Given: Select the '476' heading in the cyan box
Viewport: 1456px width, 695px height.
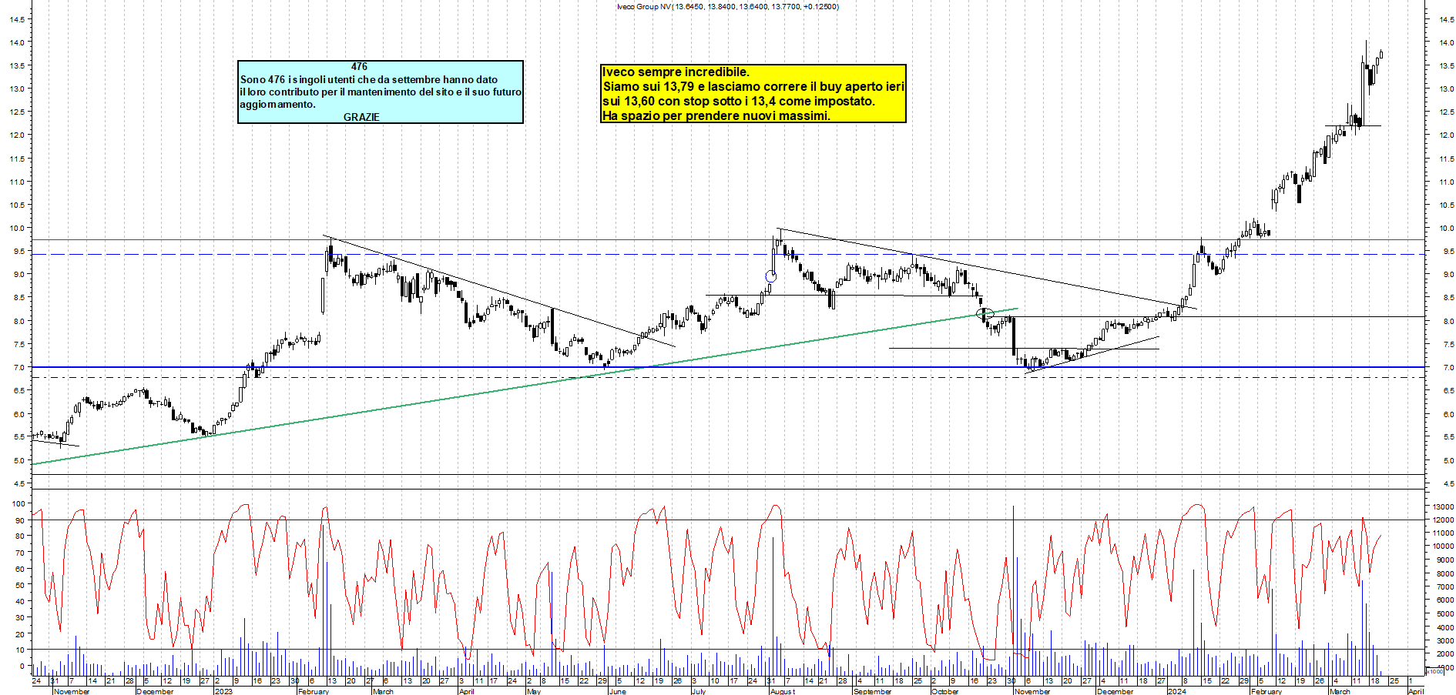Looking at the screenshot, I should [x=359, y=67].
